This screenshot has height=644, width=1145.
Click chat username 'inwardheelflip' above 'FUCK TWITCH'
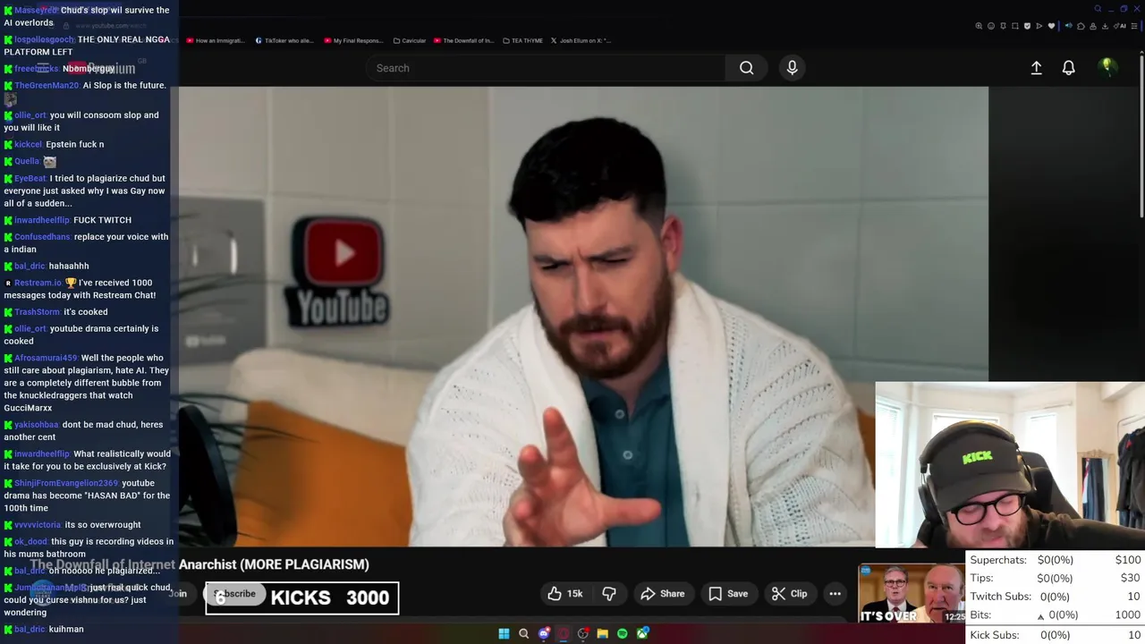click(x=42, y=220)
